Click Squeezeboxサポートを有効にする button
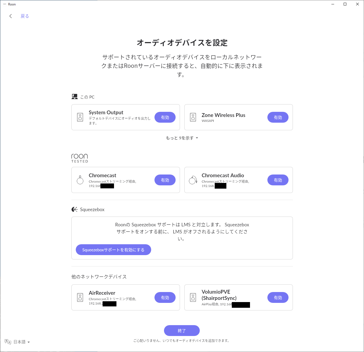This screenshot has width=364, height=352. (x=113, y=250)
